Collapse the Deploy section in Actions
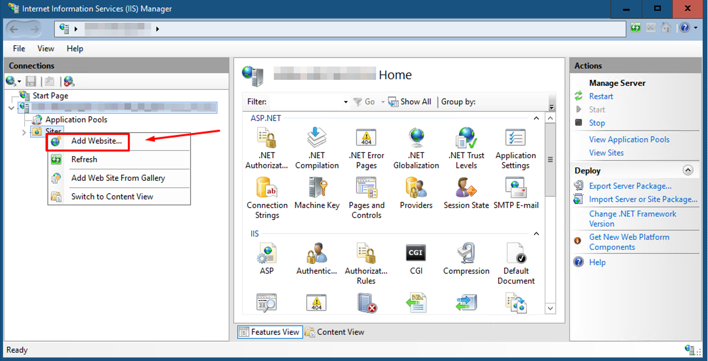 (688, 170)
